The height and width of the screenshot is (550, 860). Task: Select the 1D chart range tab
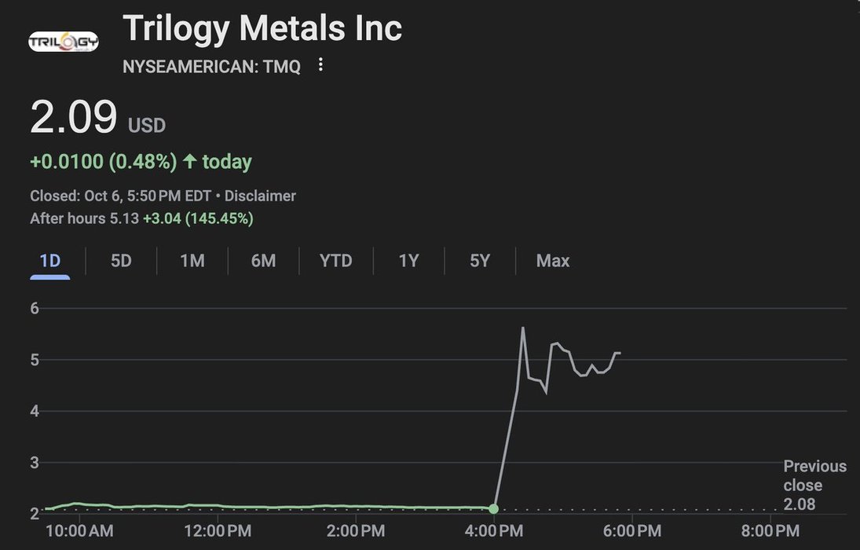pyautogui.click(x=50, y=261)
